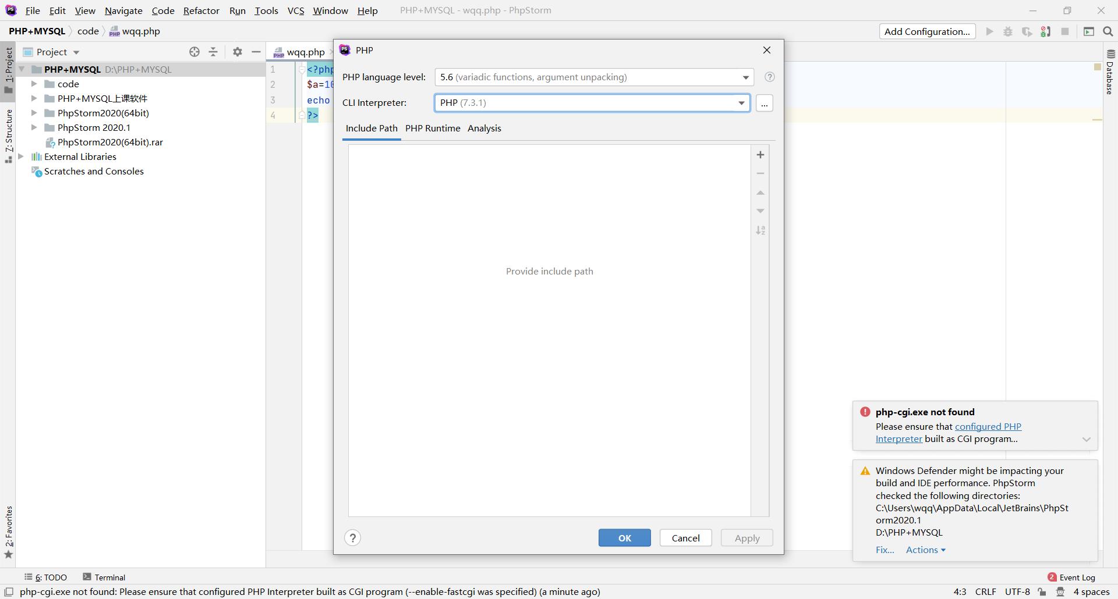Expand the code folder
Viewport: 1118px width, 599px height.
(34, 84)
